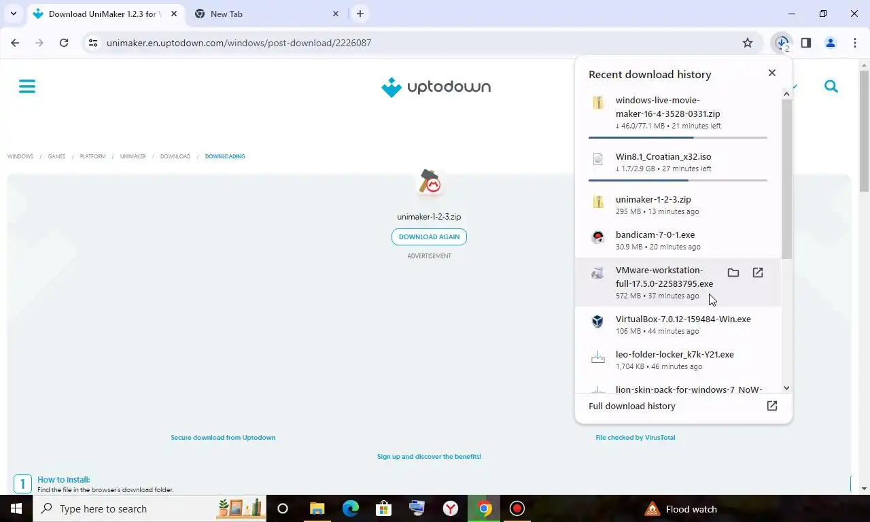This screenshot has height=522, width=870.
Task: Open unimaker-1-2-3.zip in download list
Action: pos(678,205)
